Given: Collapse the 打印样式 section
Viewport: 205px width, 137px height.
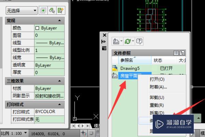Looking at the screenshot, I should click(x=59, y=104).
